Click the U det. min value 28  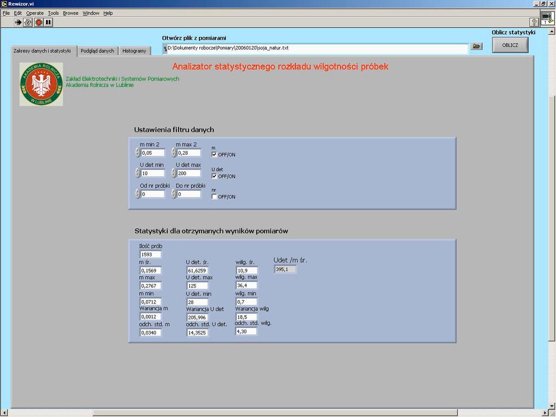click(198, 302)
